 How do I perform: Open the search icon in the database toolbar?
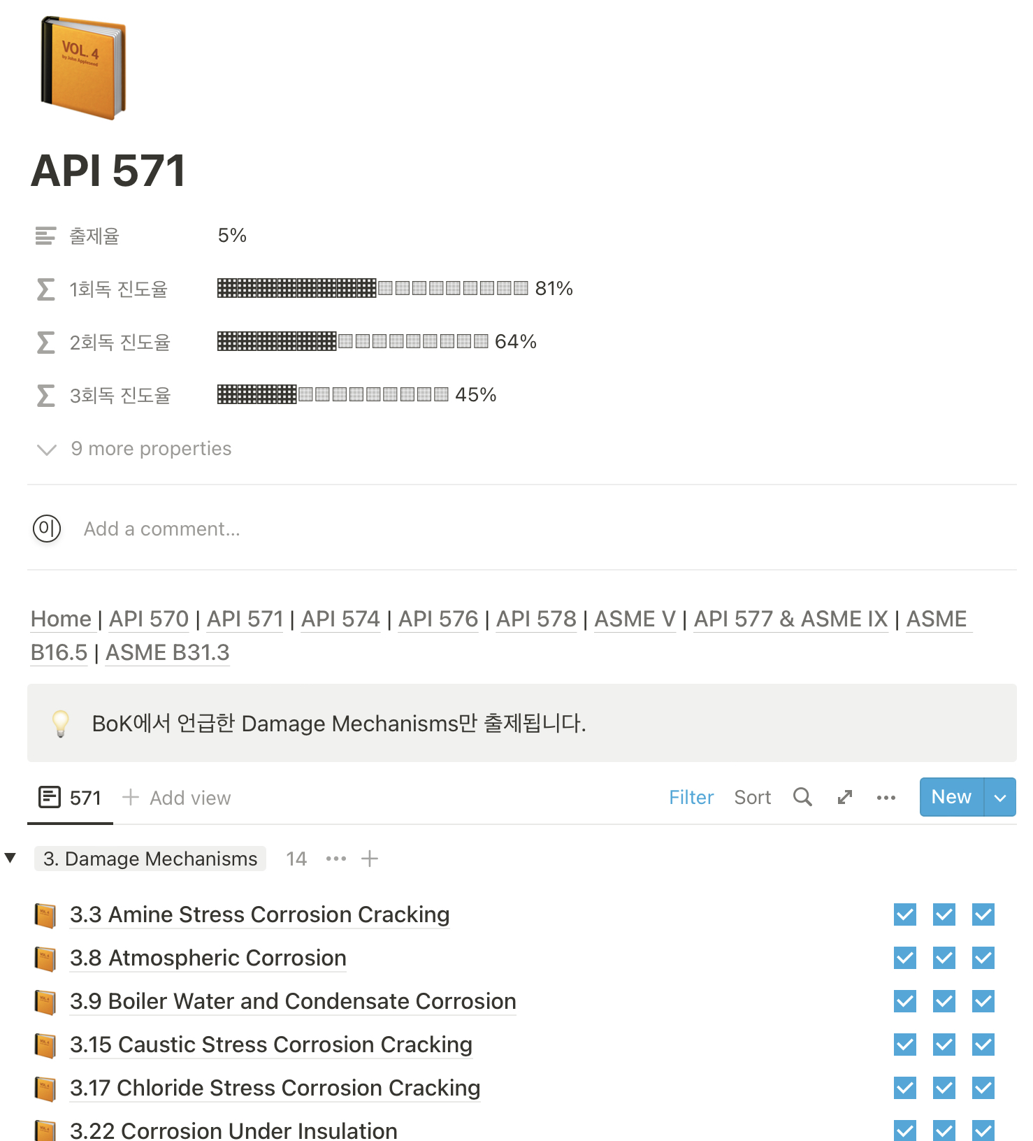[x=802, y=797]
